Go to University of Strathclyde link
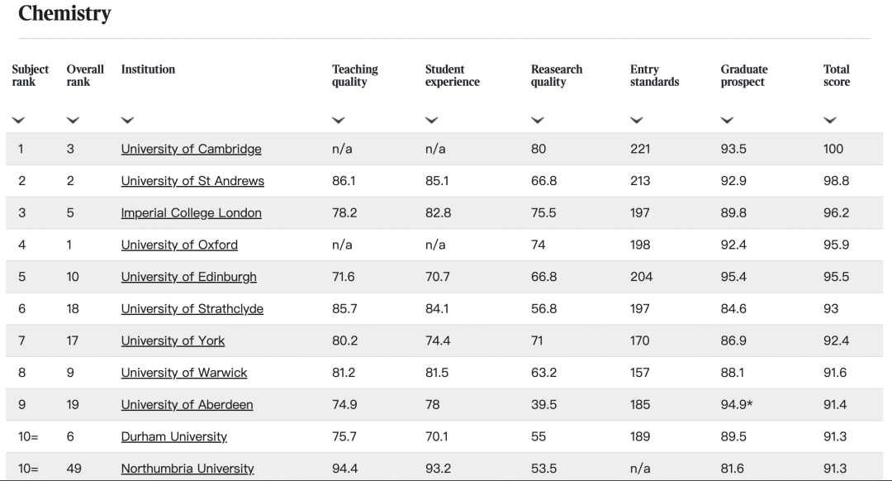 tap(192, 309)
